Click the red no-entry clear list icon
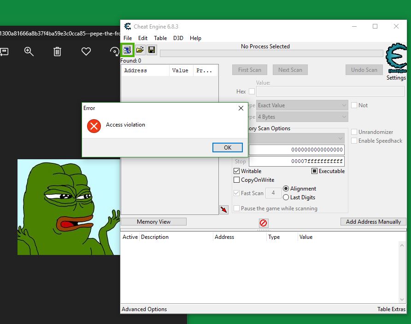This screenshot has width=411, height=324. pos(263,223)
